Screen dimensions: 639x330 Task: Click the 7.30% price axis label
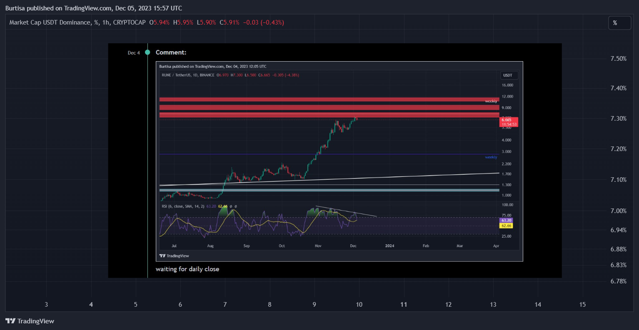(619, 119)
